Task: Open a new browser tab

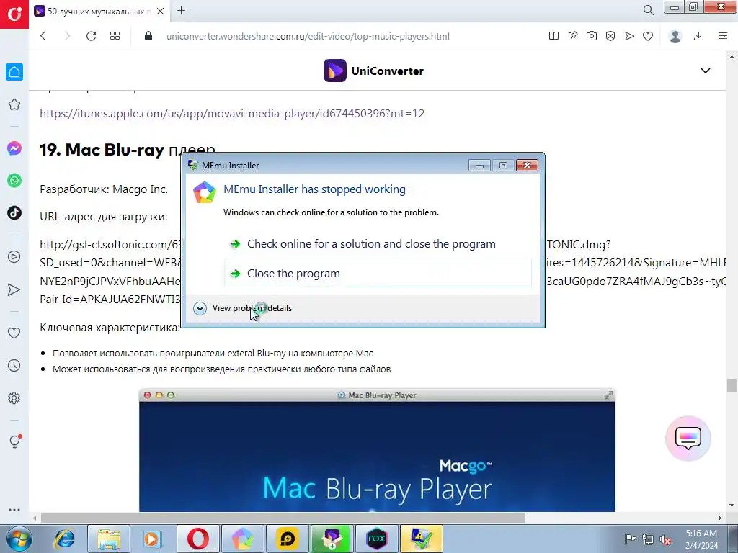Action: pos(181,11)
